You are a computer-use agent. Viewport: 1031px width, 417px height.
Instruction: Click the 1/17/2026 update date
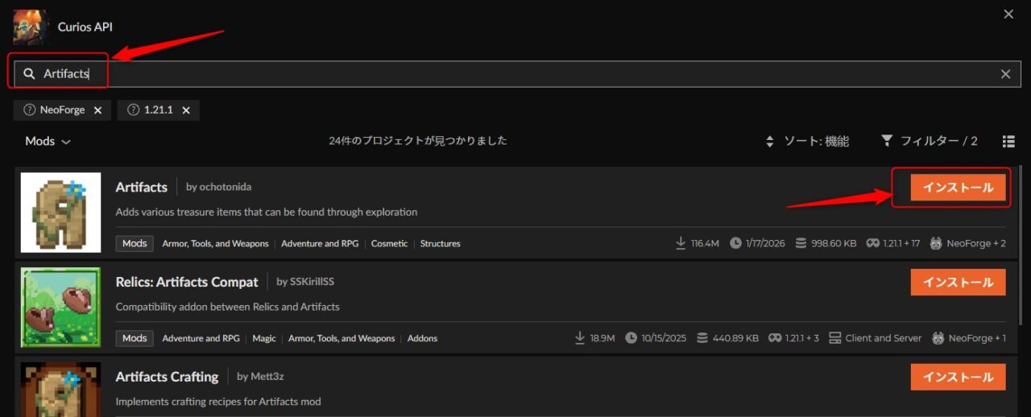(x=764, y=243)
